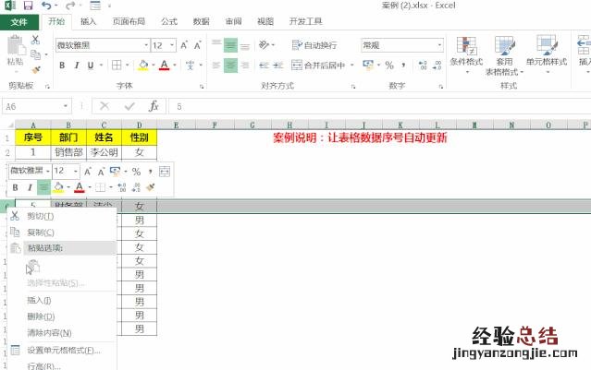Undo the last action in quick access toolbar
Image resolution: width=591 pixels, height=370 pixels.
(46, 6)
